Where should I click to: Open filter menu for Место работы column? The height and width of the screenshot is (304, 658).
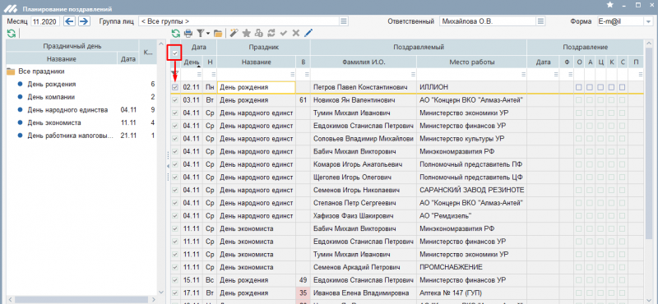522,74
